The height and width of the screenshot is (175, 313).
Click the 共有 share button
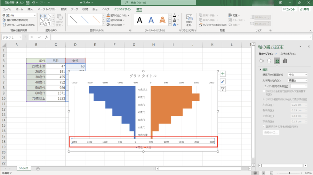point(304,9)
